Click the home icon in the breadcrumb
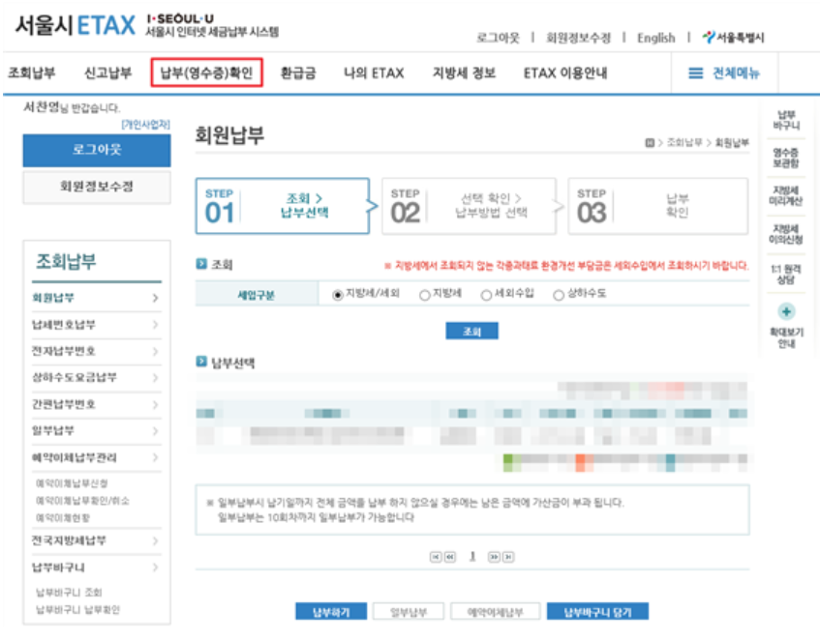 (x=650, y=142)
